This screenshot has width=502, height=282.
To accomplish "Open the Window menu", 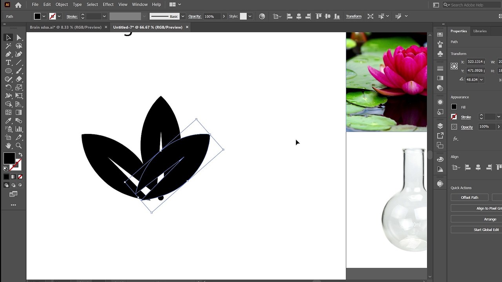I will coord(140,4).
